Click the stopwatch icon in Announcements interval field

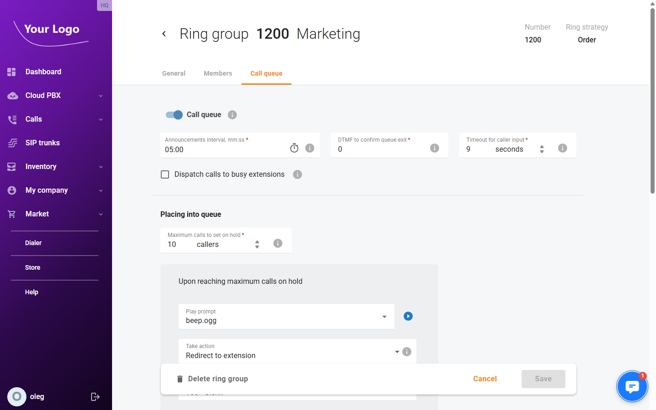(294, 148)
